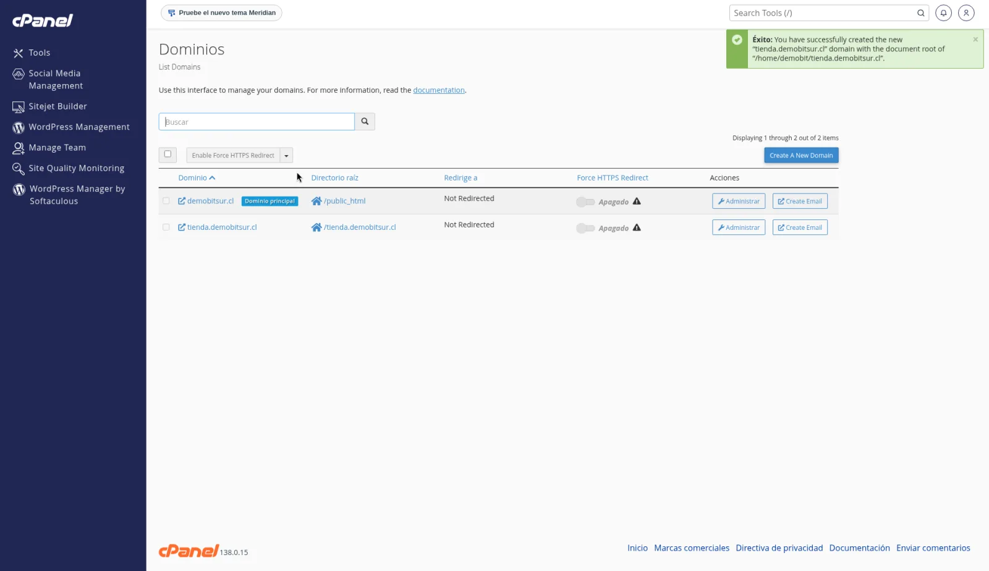Click Create Email for tienda.demobitsur.cl

point(800,227)
